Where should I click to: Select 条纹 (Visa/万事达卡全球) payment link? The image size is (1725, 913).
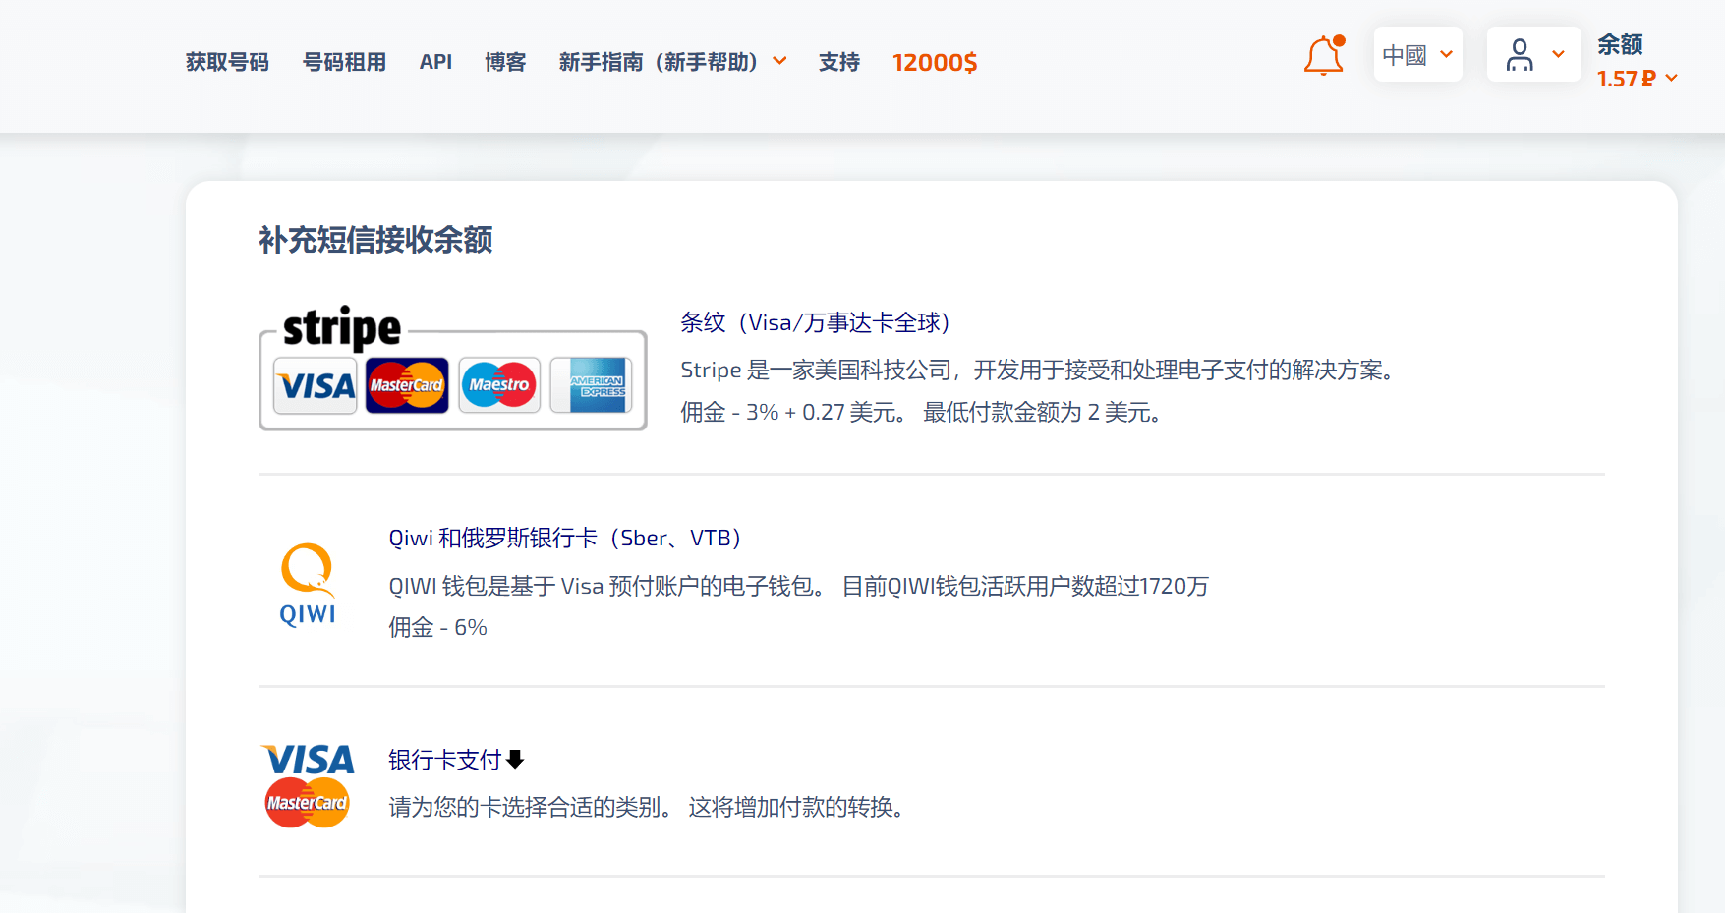tap(815, 322)
